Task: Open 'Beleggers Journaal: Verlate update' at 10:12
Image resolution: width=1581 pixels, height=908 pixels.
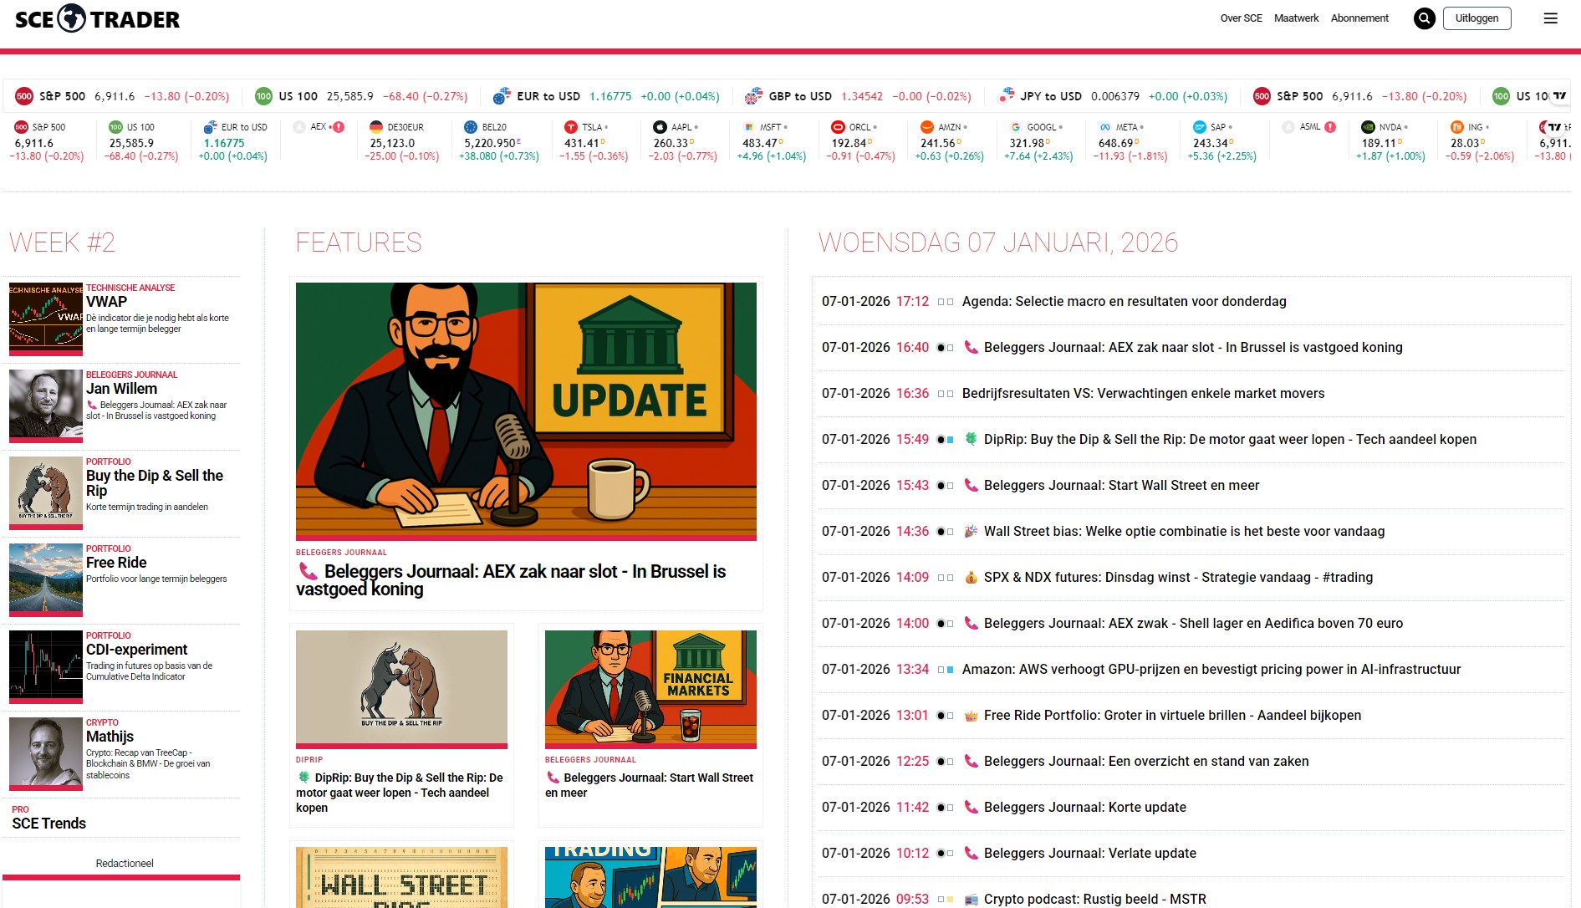Action: [x=1089, y=853]
